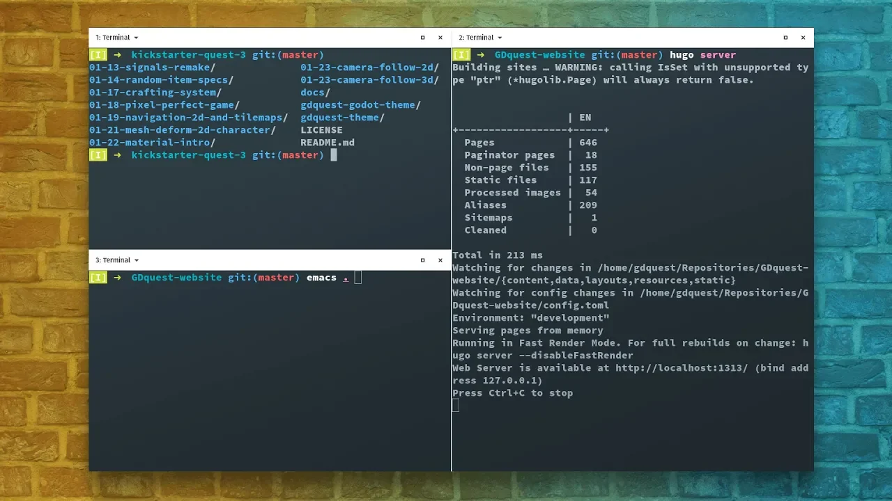
Task: Open the '3: Terminal' title dropdown
Action: (116, 260)
